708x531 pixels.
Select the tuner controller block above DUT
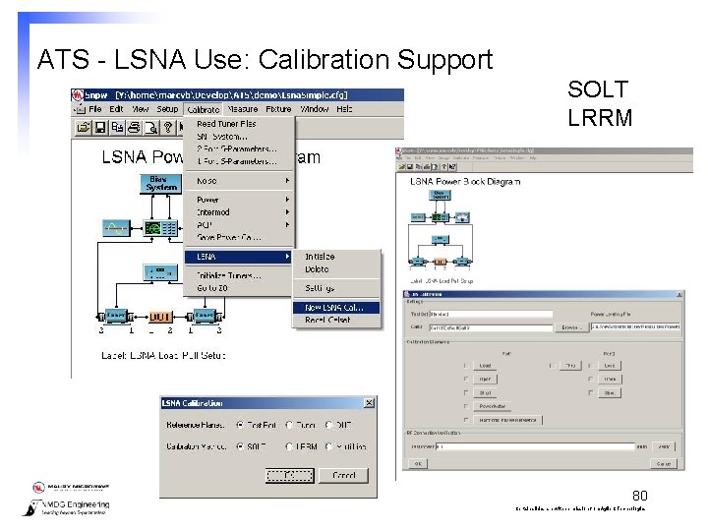point(160,271)
